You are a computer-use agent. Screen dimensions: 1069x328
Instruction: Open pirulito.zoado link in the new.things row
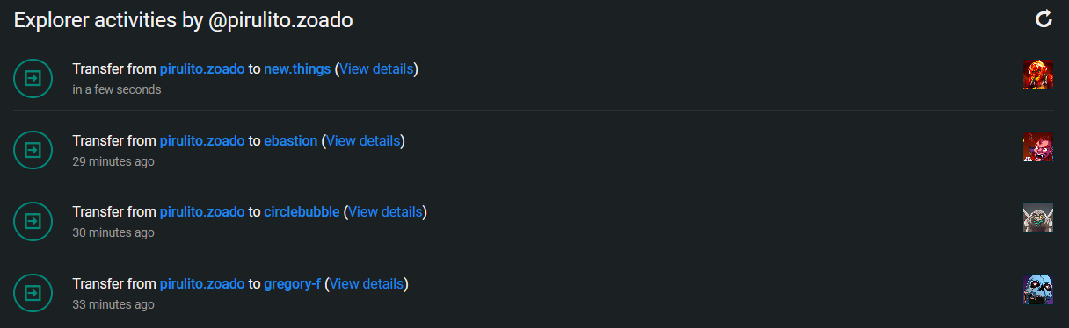(x=202, y=68)
